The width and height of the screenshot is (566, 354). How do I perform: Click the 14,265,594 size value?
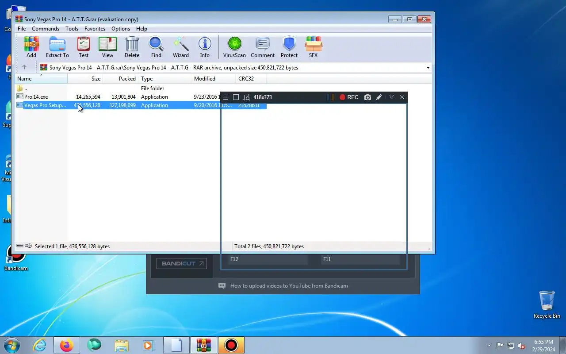[x=88, y=97]
